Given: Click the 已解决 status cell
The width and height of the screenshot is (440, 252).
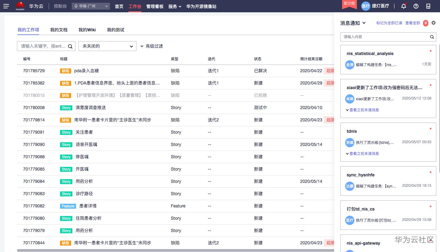Looking at the screenshot, I should click(x=260, y=71).
